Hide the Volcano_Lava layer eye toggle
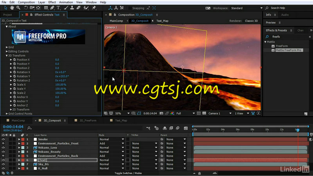This screenshot has width=313, height=176. pyautogui.click(x=3, y=148)
